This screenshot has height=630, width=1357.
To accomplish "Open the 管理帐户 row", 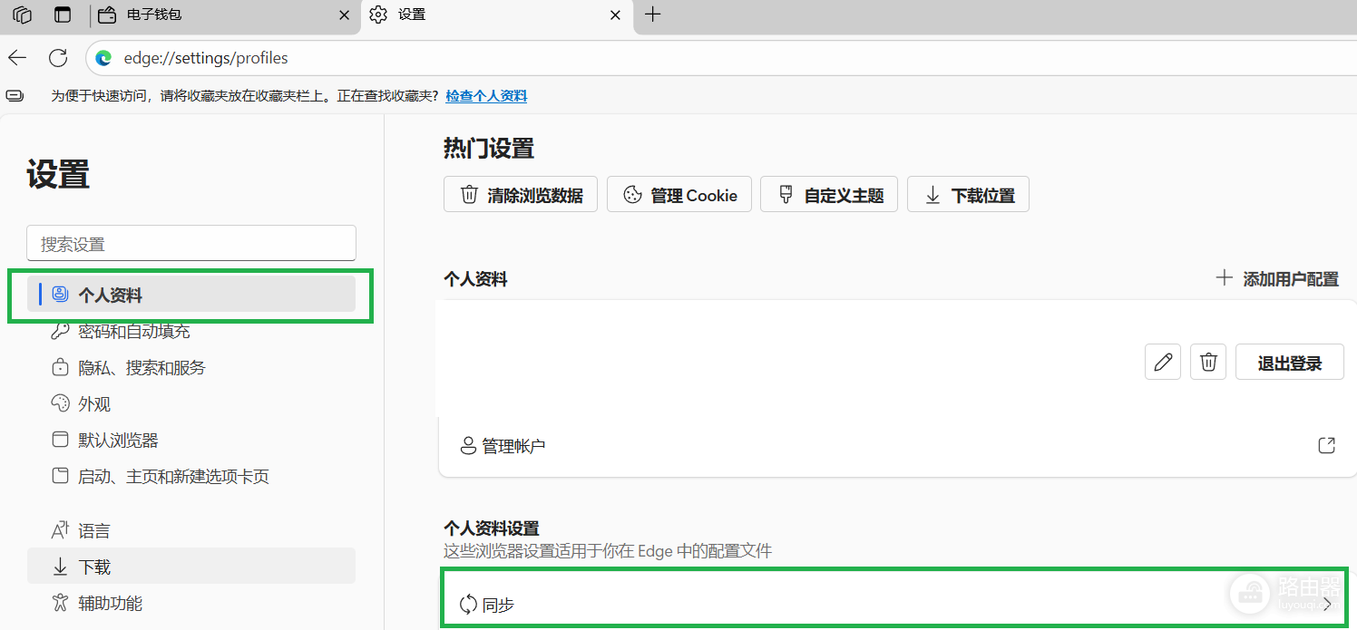I will pyautogui.click(x=898, y=446).
